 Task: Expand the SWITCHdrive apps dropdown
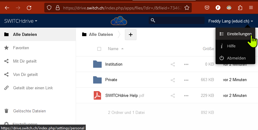(21, 21)
